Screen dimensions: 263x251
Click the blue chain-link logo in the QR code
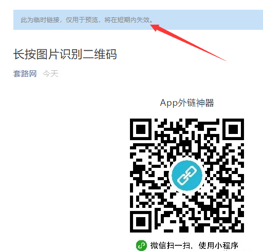click(187, 176)
